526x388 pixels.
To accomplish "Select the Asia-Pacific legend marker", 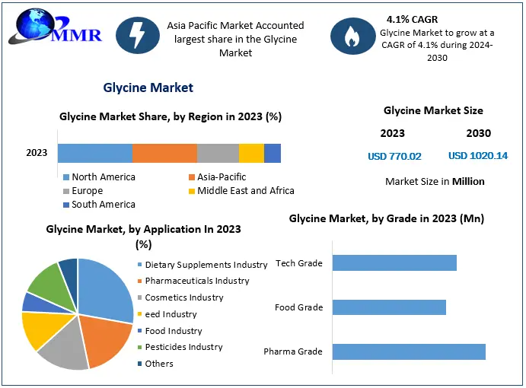I will pos(192,177).
